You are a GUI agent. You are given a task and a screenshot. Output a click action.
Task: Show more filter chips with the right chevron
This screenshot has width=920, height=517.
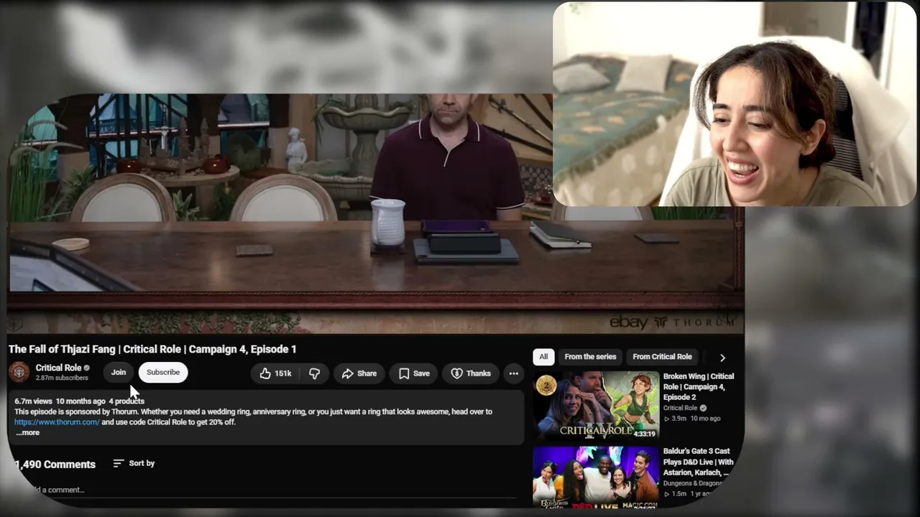722,357
